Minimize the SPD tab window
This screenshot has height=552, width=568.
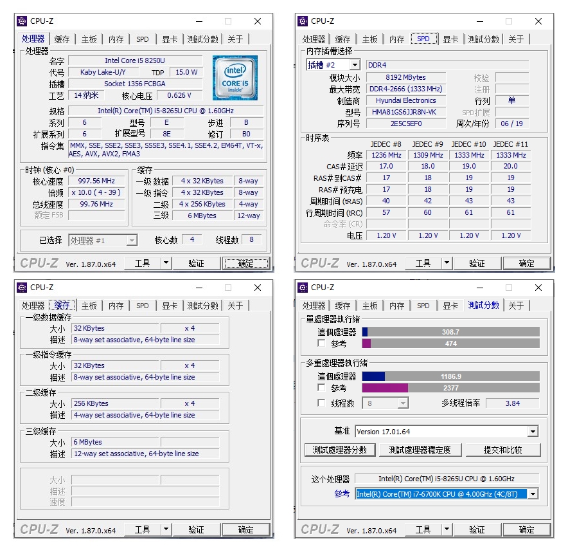(x=480, y=21)
